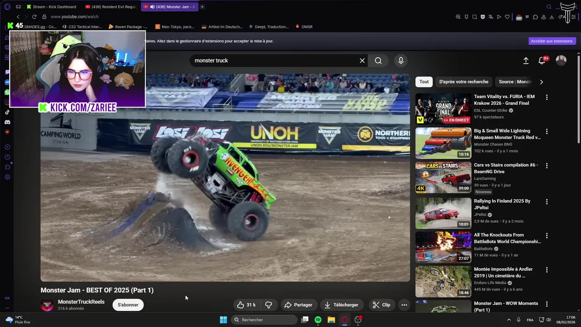Select the 'Tout' filter chip
Viewport: 581px width, 327px height.
[424, 82]
